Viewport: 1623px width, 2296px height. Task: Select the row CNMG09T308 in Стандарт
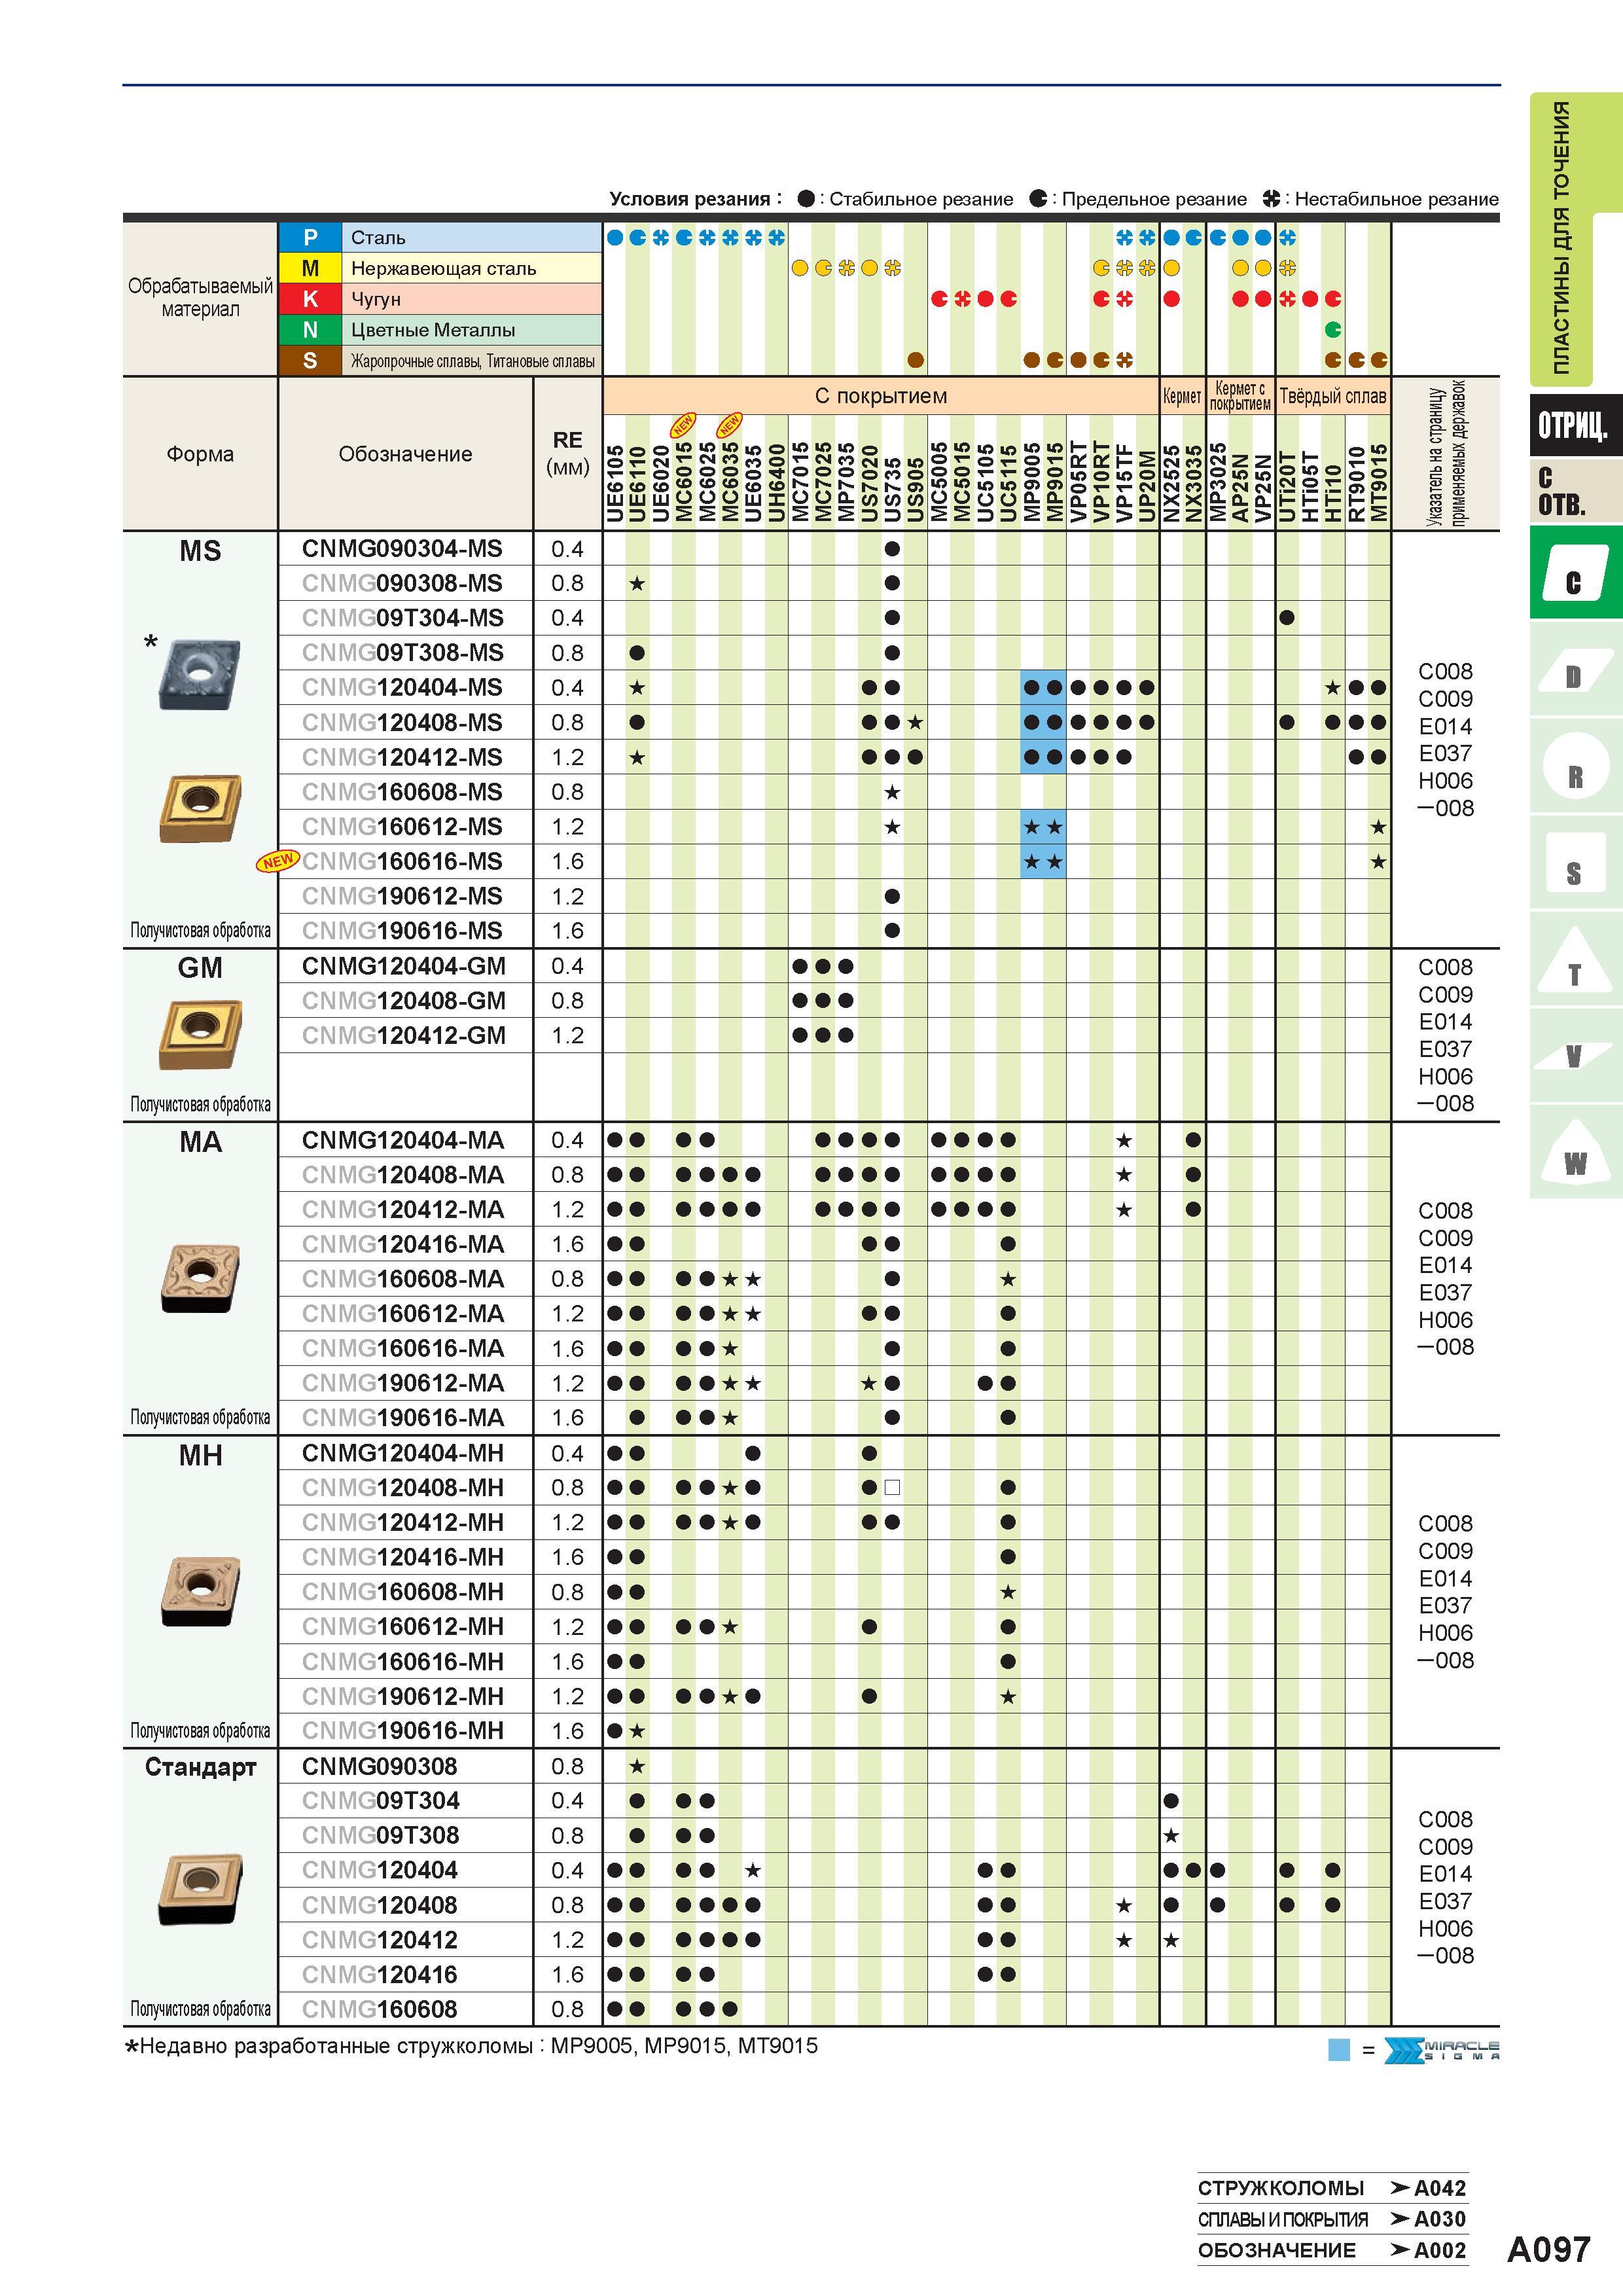click(835, 1835)
